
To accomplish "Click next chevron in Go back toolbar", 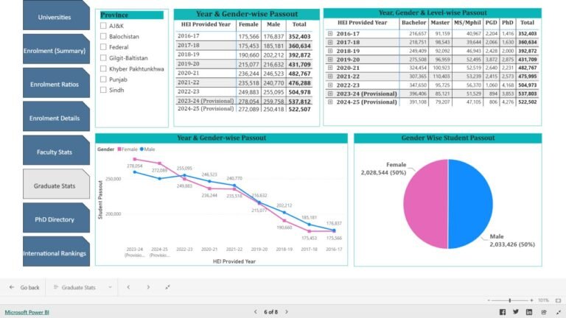I will point(148,287).
